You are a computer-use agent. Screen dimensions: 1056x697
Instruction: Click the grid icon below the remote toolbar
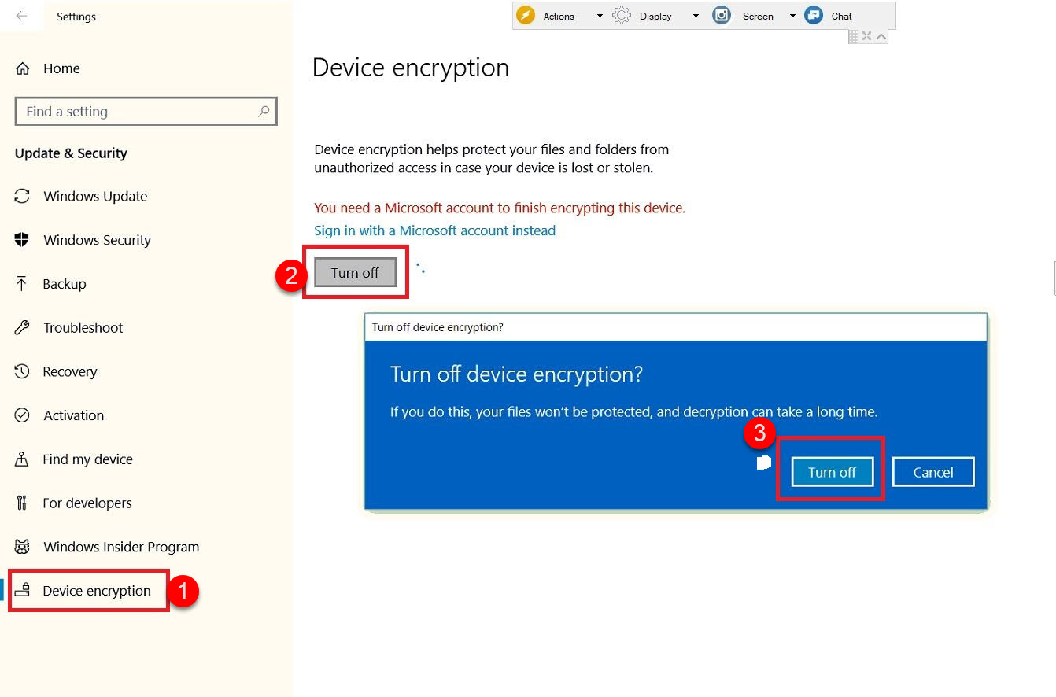click(854, 36)
